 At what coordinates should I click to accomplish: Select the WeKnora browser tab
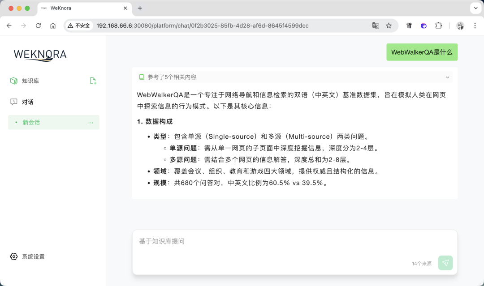tap(84, 9)
